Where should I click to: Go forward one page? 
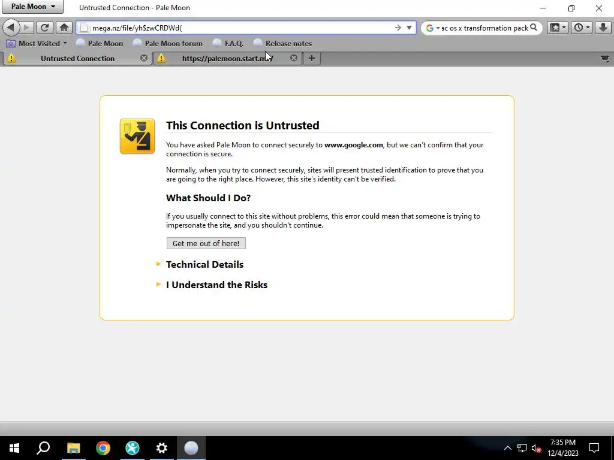point(26,28)
